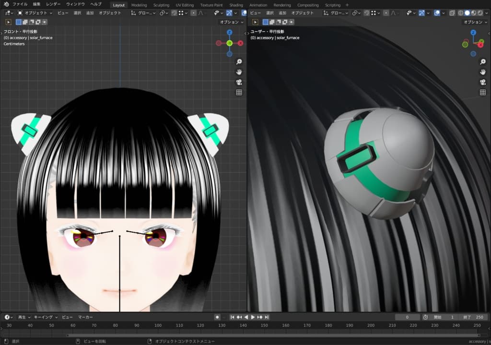Click the 終了 end frame field

[472, 317]
